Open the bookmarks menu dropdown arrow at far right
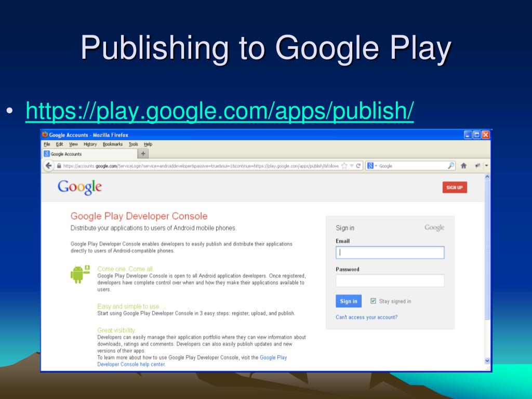 (486, 166)
